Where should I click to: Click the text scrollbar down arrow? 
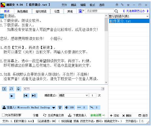coord(106,82)
